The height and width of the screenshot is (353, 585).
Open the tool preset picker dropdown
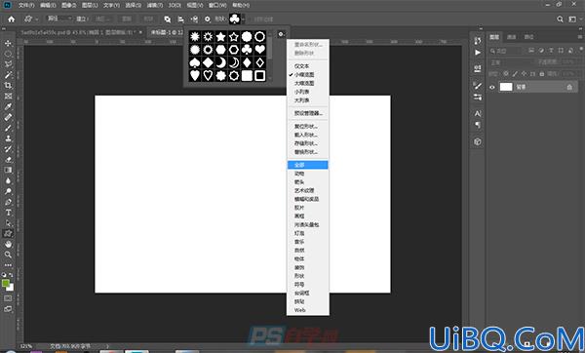click(x=30, y=19)
